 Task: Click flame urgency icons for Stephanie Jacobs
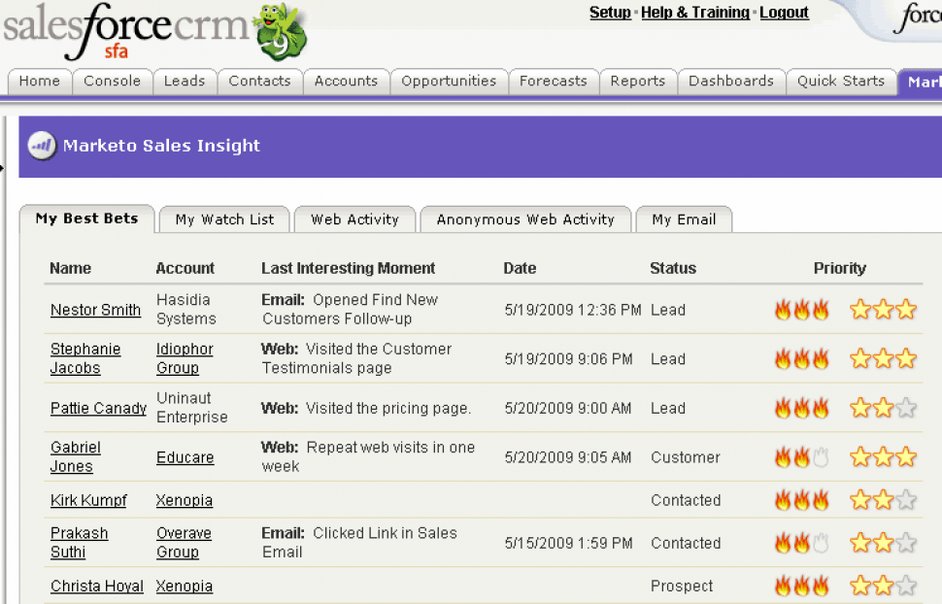tap(802, 359)
